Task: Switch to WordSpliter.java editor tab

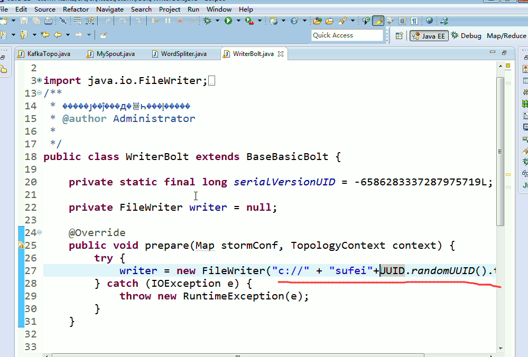Action: [180, 54]
